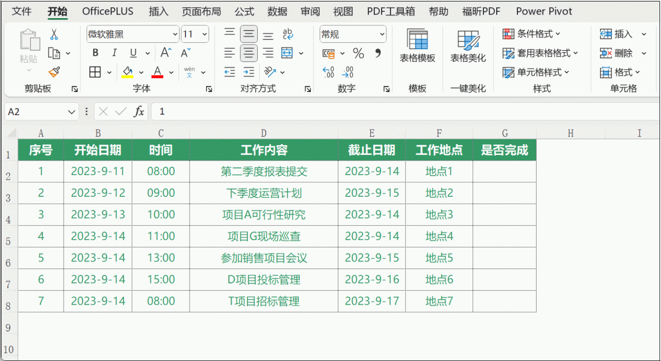The width and height of the screenshot is (661, 361).
Task: Click 插入 cells button
Action: click(x=616, y=34)
